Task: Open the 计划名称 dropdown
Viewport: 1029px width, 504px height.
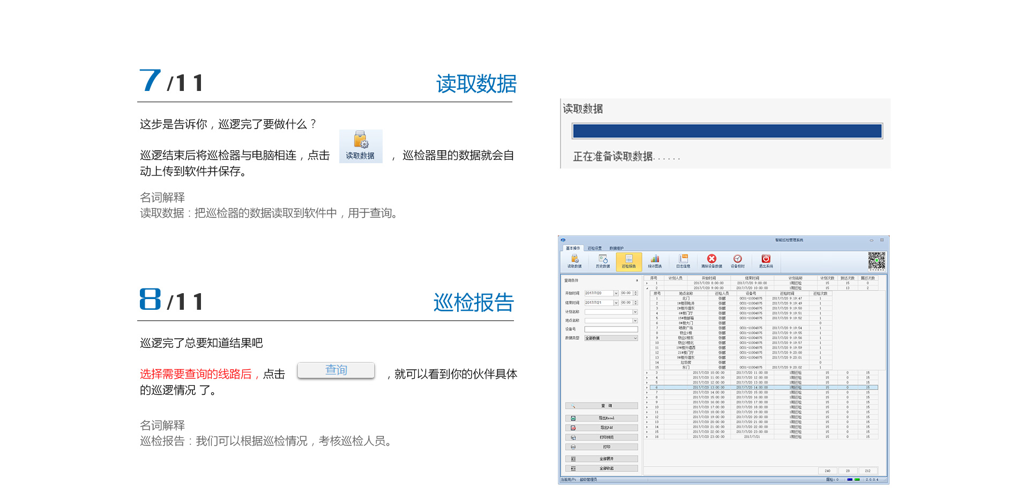Action: [635, 312]
